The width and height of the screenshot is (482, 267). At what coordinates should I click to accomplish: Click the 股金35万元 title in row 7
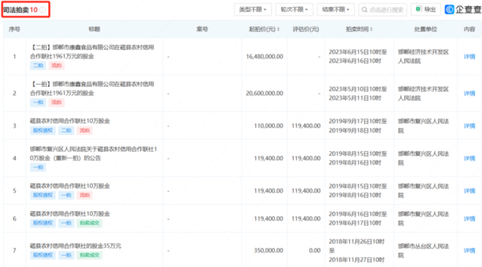point(76,245)
